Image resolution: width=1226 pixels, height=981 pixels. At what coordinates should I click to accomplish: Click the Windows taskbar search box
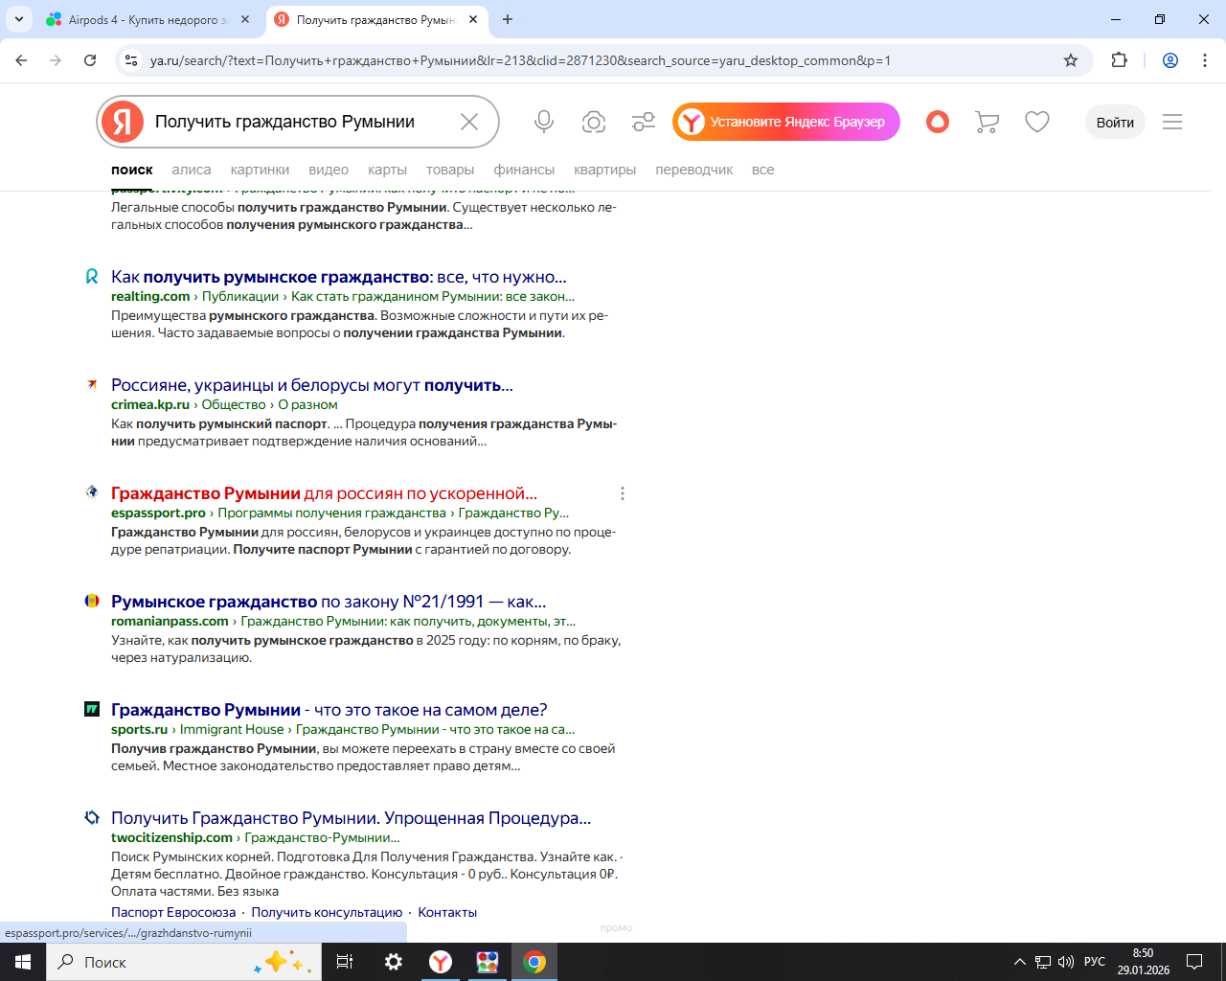[x=184, y=962]
